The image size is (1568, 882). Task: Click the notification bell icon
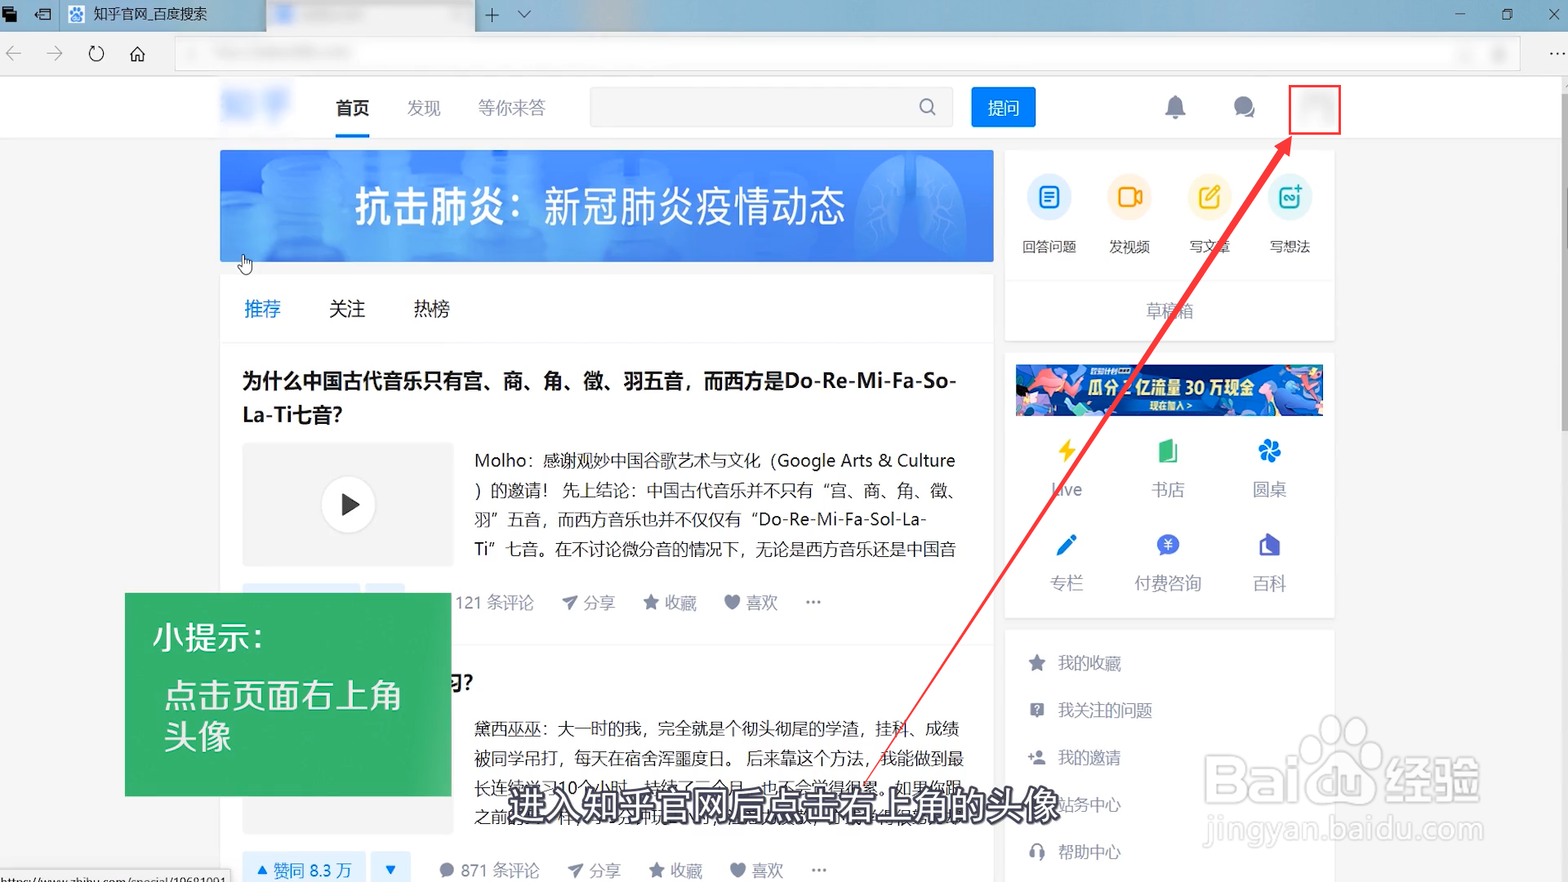[x=1175, y=107]
